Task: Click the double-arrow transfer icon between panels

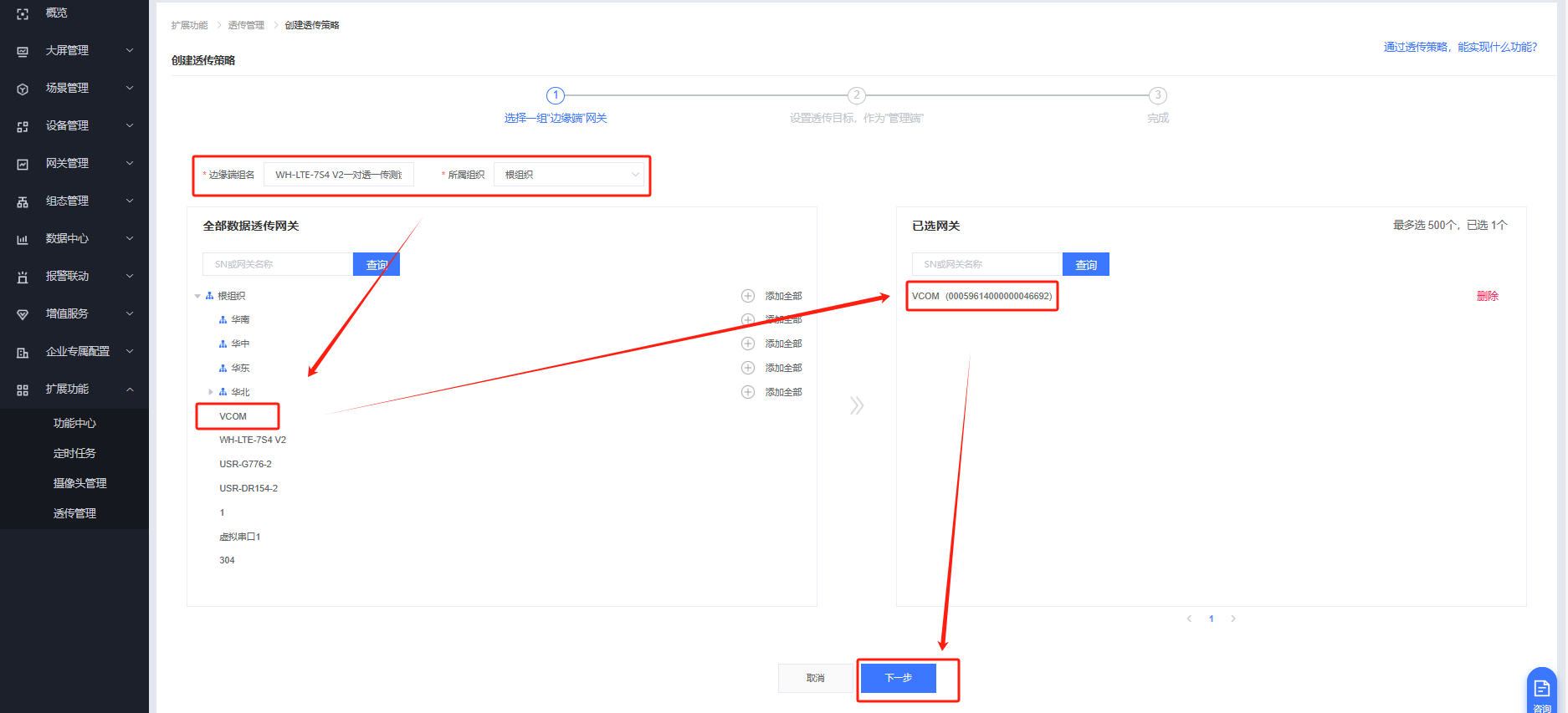Action: click(856, 406)
